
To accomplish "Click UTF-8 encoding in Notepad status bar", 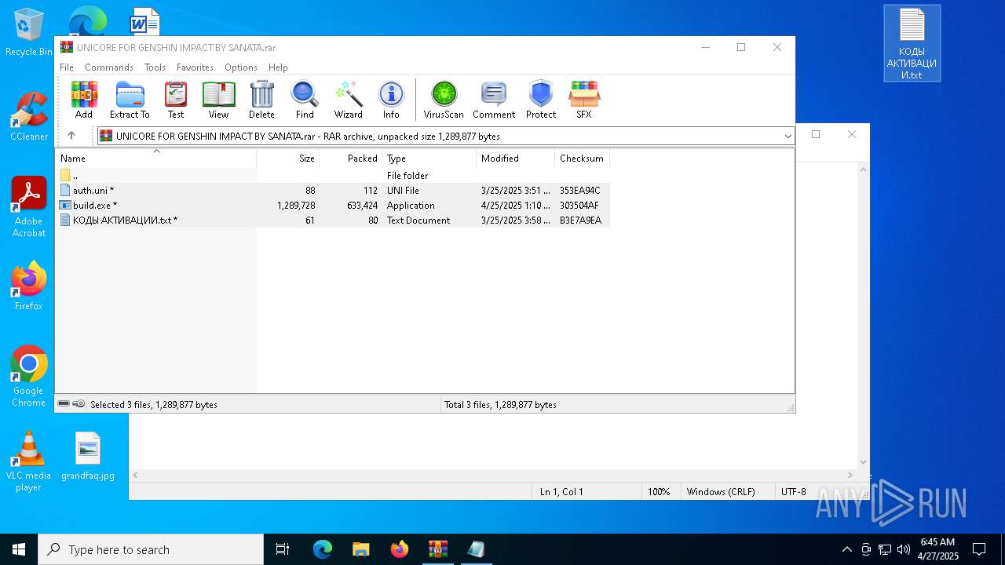I will pyautogui.click(x=793, y=492).
